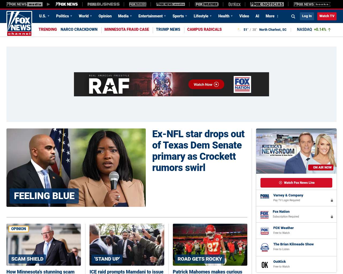Click the TRENDING label
The image size is (343, 274).
click(x=48, y=29)
